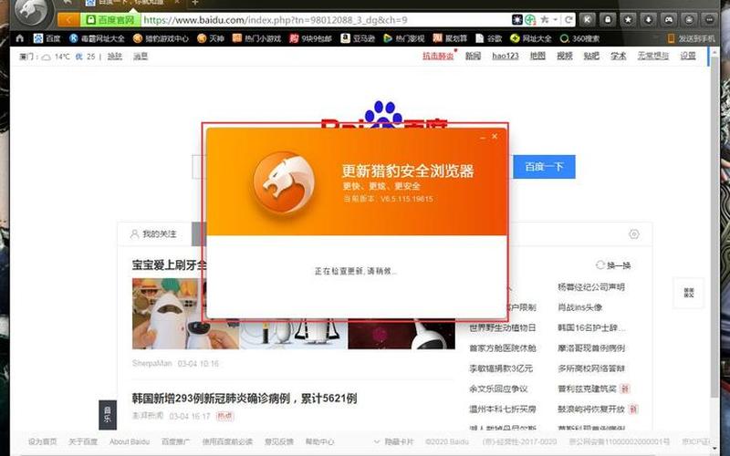
Task: Click the 厦门 weather widget
Action: click(x=57, y=57)
